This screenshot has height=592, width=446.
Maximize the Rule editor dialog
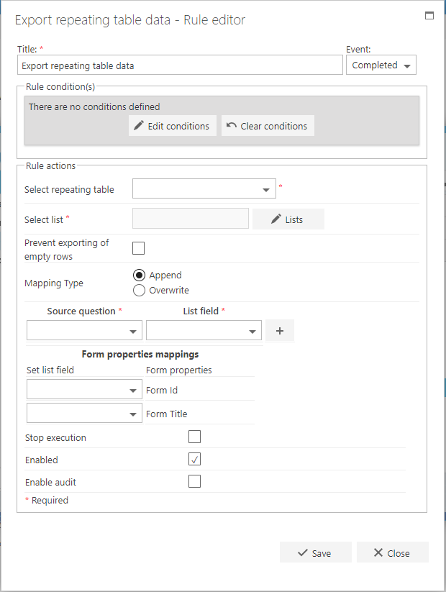429,16
